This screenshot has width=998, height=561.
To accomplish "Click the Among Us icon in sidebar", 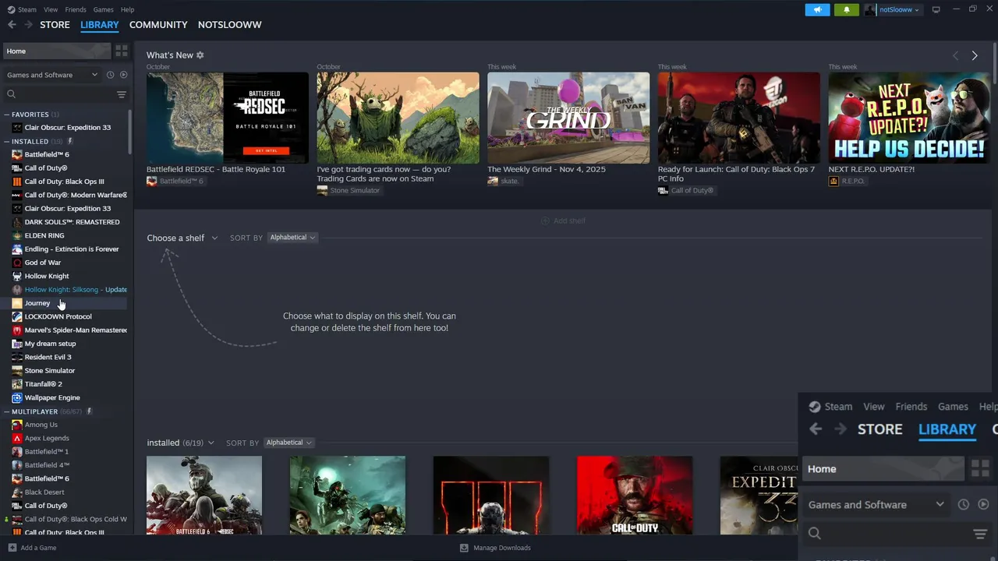I will [17, 425].
